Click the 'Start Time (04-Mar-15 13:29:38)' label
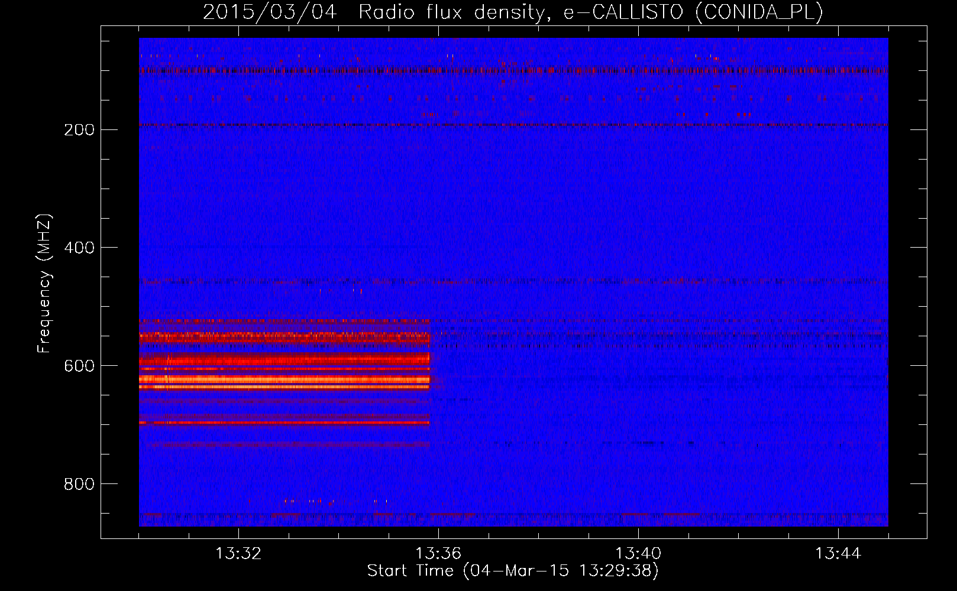The width and height of the screenshot is (957, 591). 513,571
